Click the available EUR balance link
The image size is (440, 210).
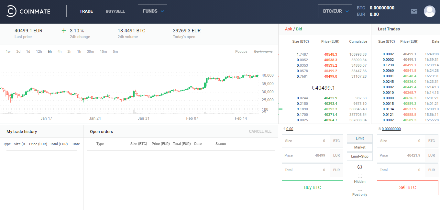(290, 129)
